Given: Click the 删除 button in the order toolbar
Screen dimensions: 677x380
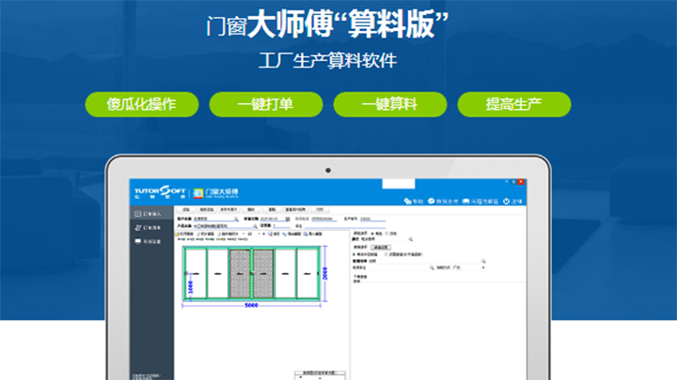Looking at the screenshot, I should (251, 209).
